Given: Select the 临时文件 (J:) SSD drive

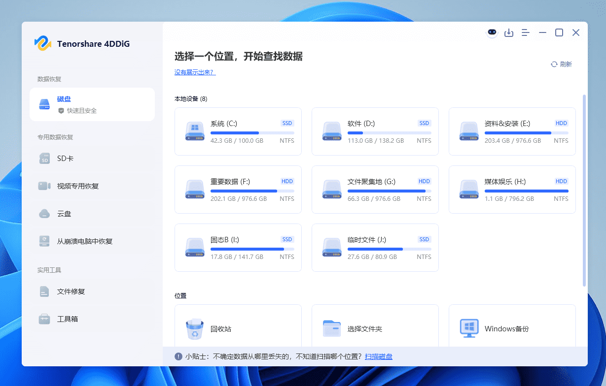Looking at the screenshot, I should point(375,248).
